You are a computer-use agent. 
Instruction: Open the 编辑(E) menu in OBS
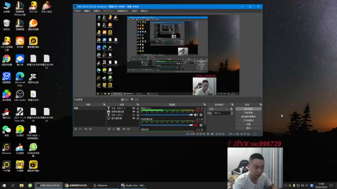(87, 11)
